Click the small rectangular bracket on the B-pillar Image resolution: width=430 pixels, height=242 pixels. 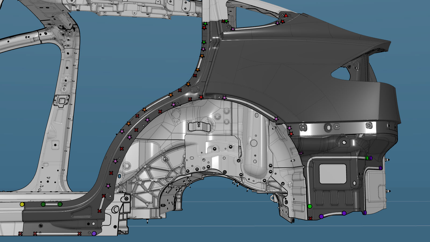coord(62,101)
